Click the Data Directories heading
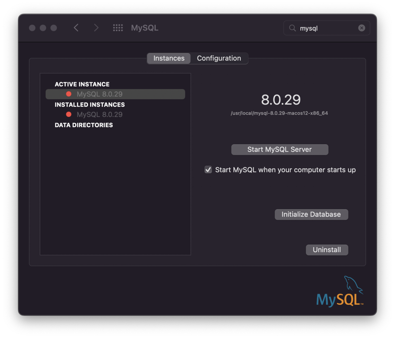This screenshot has height=338, width=395. pos(84,125)
